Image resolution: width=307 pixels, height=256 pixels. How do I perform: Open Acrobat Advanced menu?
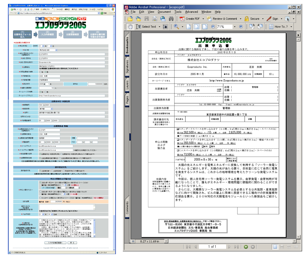pos(192,12)
